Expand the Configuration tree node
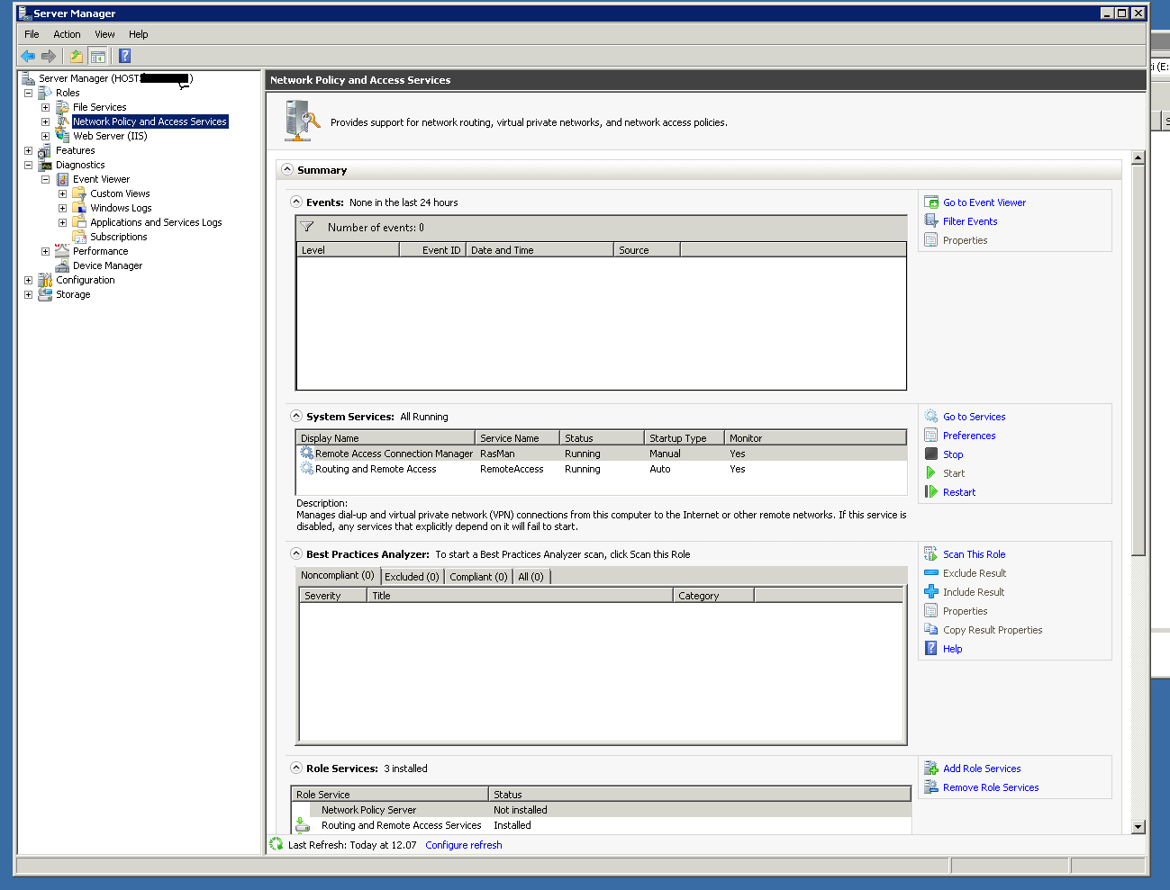Image resolution: width=1170 pixels, height=890 pixels. pos(28,280)
